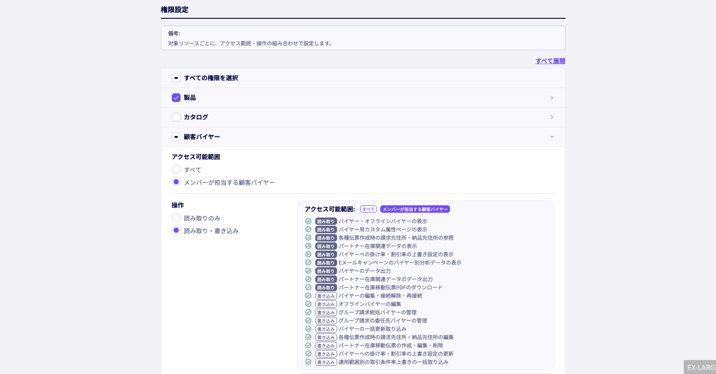The image size is (716, 374).
Task: Collapse the 顧客バイヤー section chevron
Action: coord(552,137)
